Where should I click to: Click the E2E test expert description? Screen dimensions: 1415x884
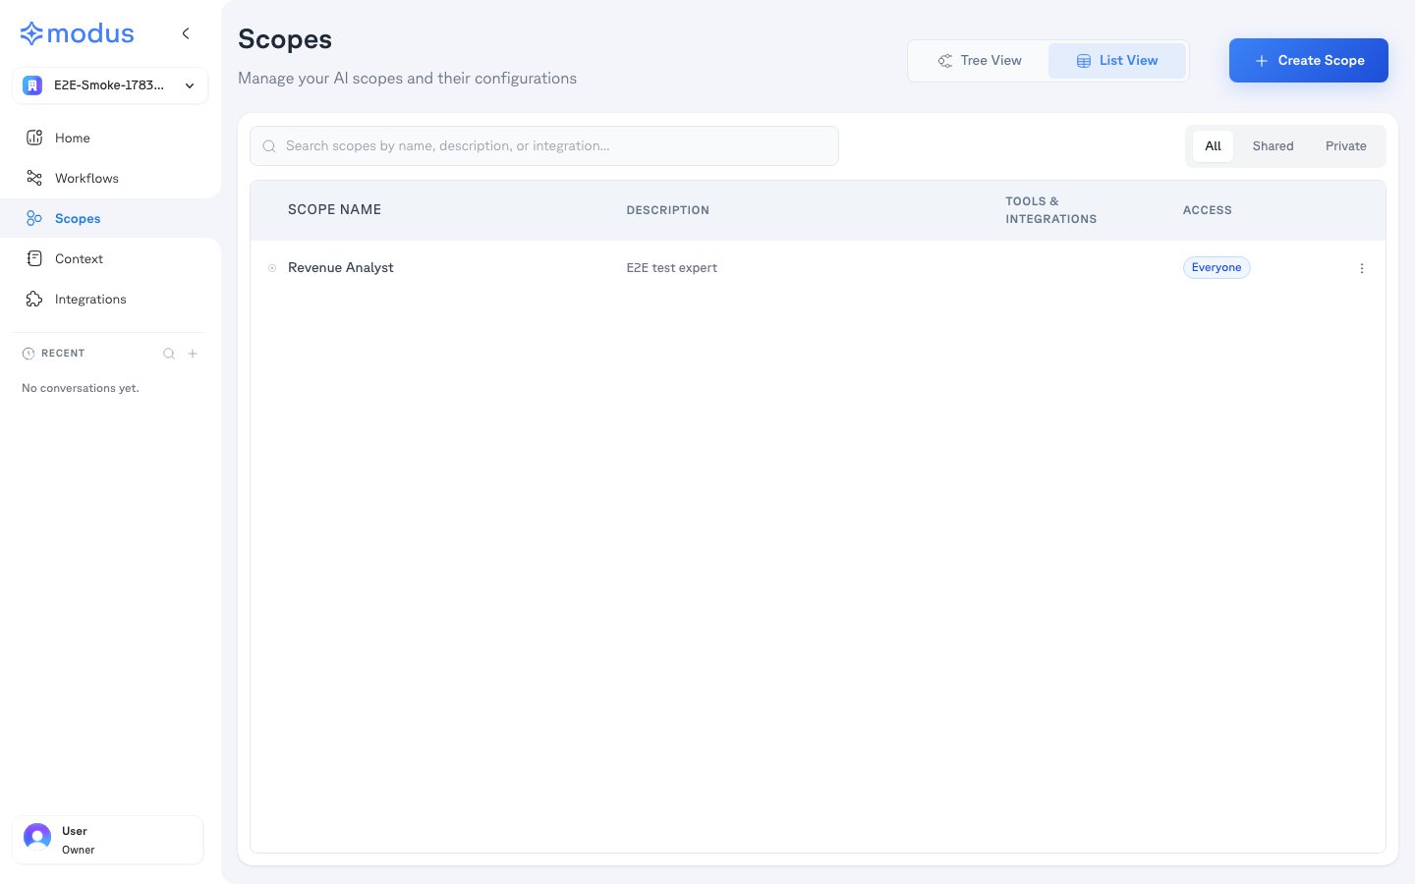tap(671, 267)
